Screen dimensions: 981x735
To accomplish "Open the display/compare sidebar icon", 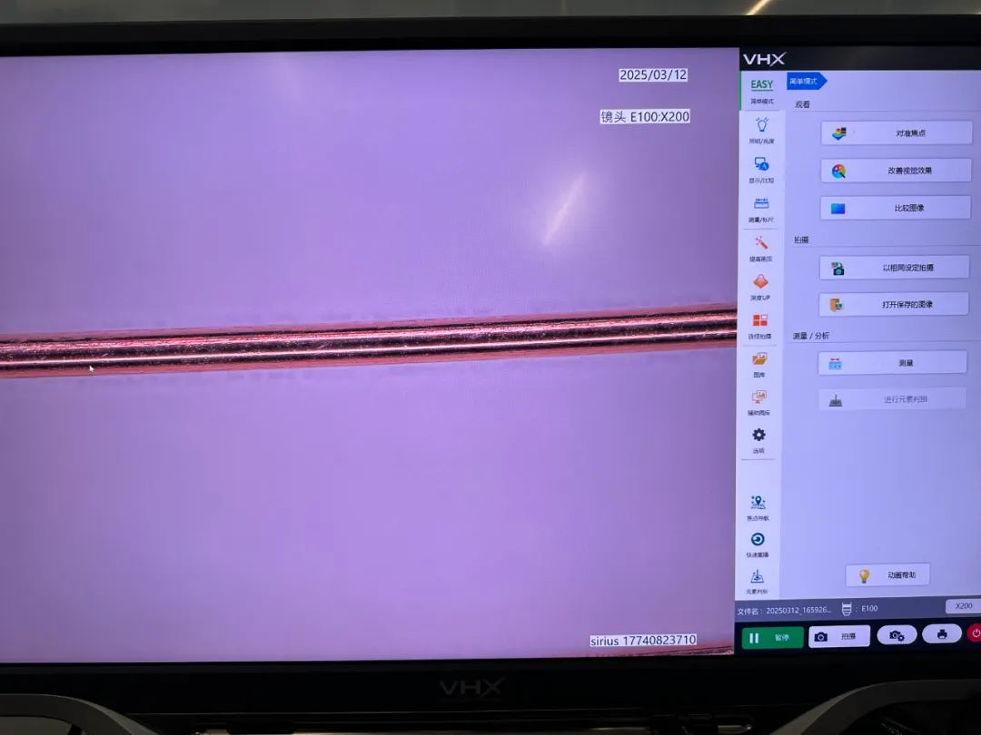I will coord(761,170).
